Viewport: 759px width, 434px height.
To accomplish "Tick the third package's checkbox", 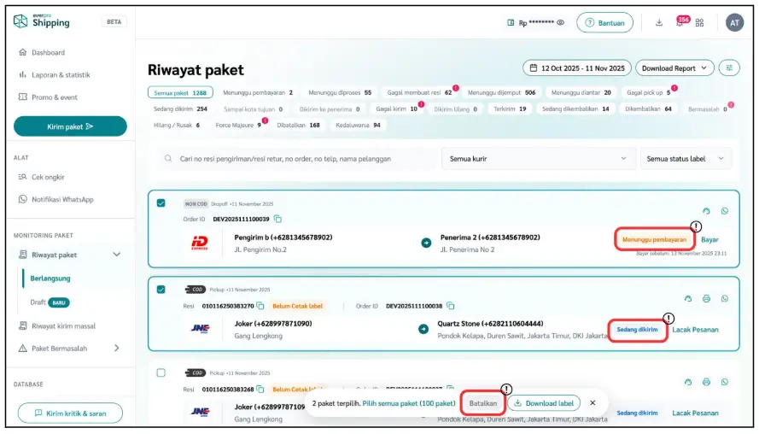I will point(161,373).
